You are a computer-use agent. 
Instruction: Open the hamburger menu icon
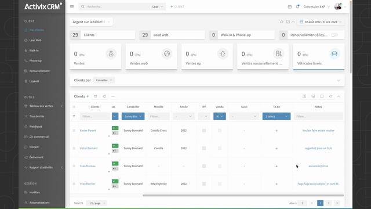pos(72,6)
